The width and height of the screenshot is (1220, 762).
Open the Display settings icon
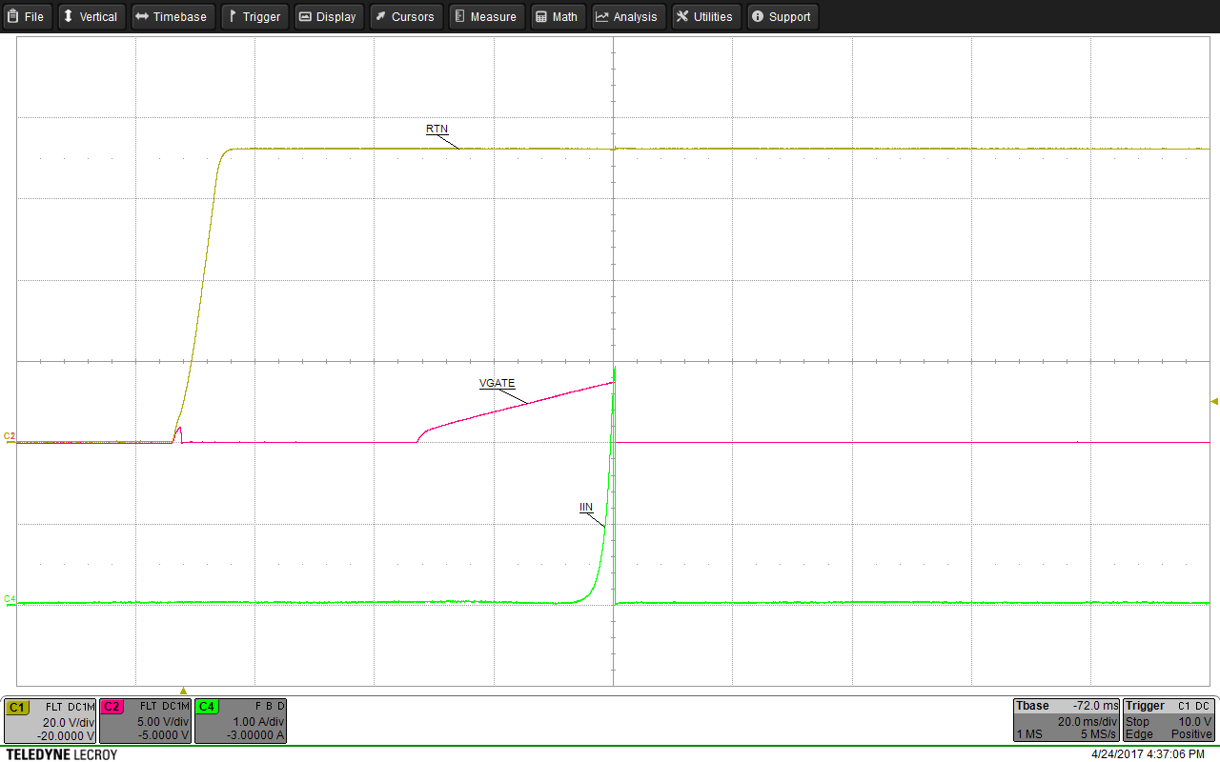pyautogui.click(x=328, y=16)
